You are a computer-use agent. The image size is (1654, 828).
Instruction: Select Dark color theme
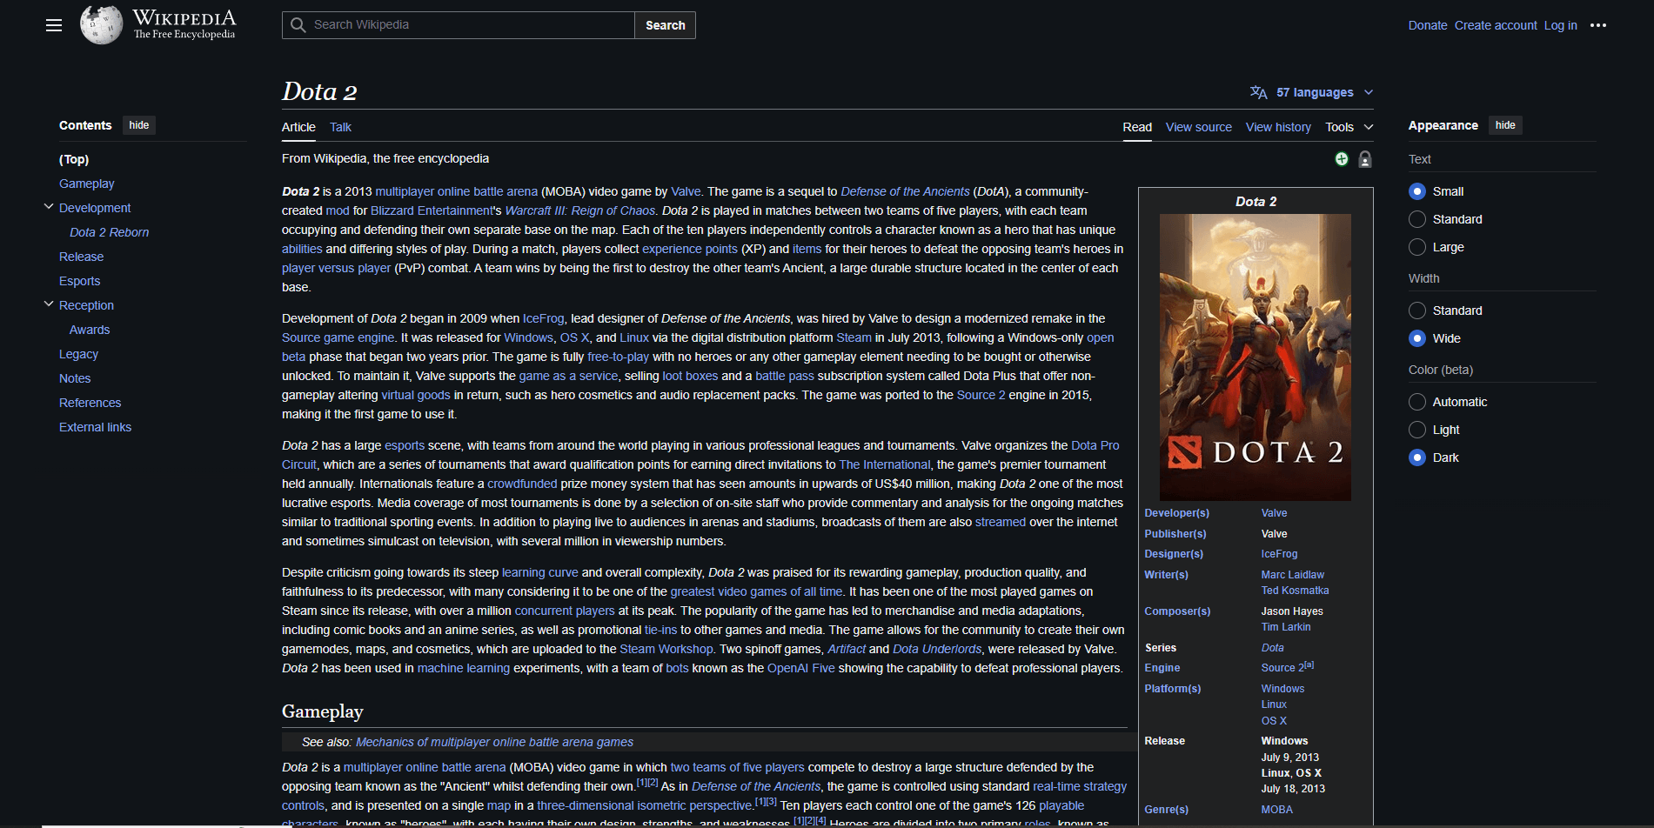pyautogui.click(x=1417, y=457)
